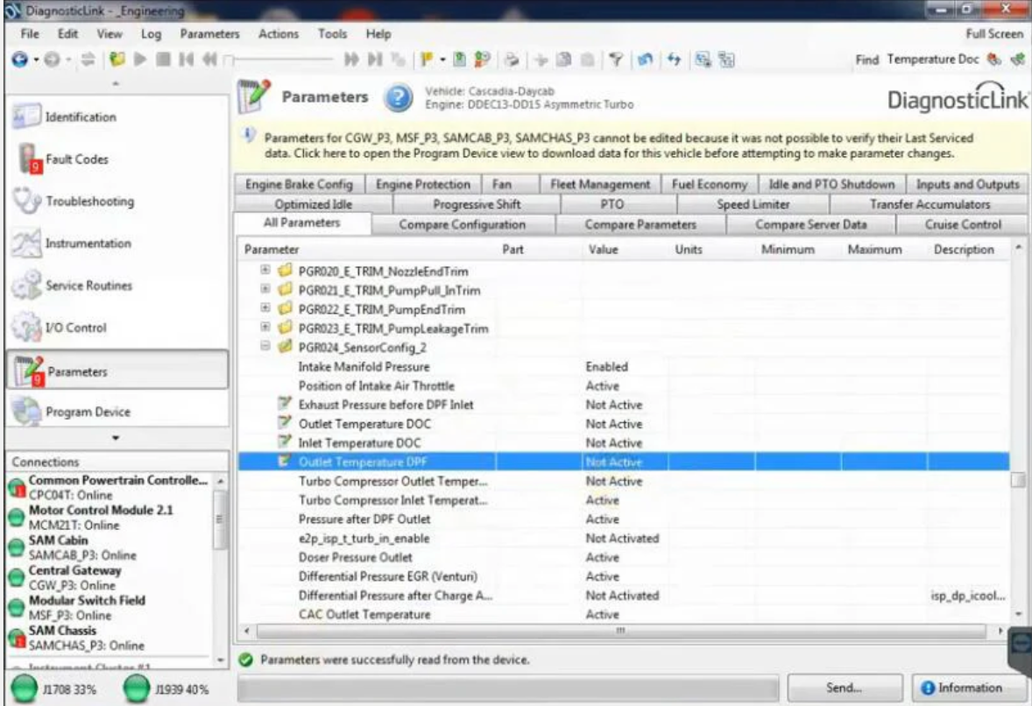Collapse the PGR024_SensorConfig_2 folder

[x=265, y=348]
